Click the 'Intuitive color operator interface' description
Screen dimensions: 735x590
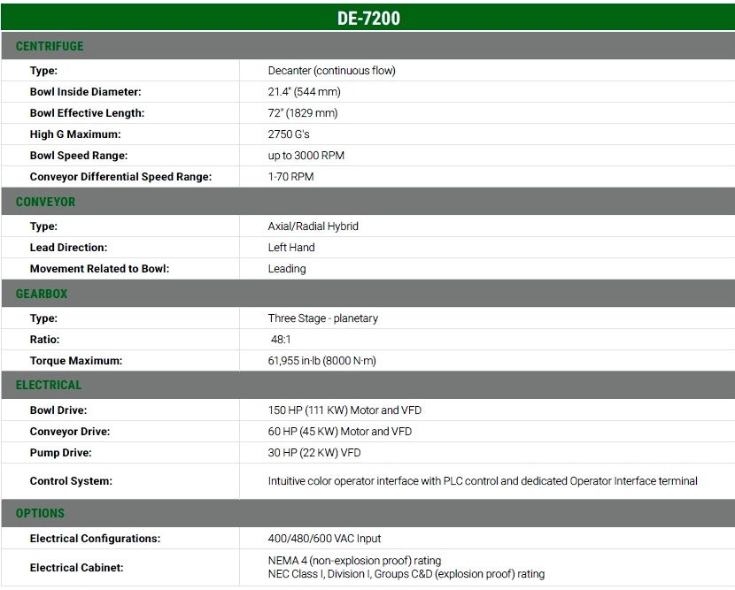[x=483, y=481]
